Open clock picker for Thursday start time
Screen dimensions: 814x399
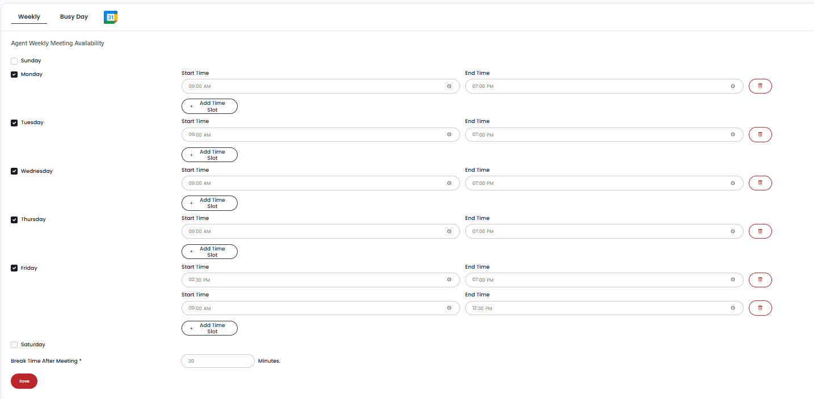click(449, 231)
